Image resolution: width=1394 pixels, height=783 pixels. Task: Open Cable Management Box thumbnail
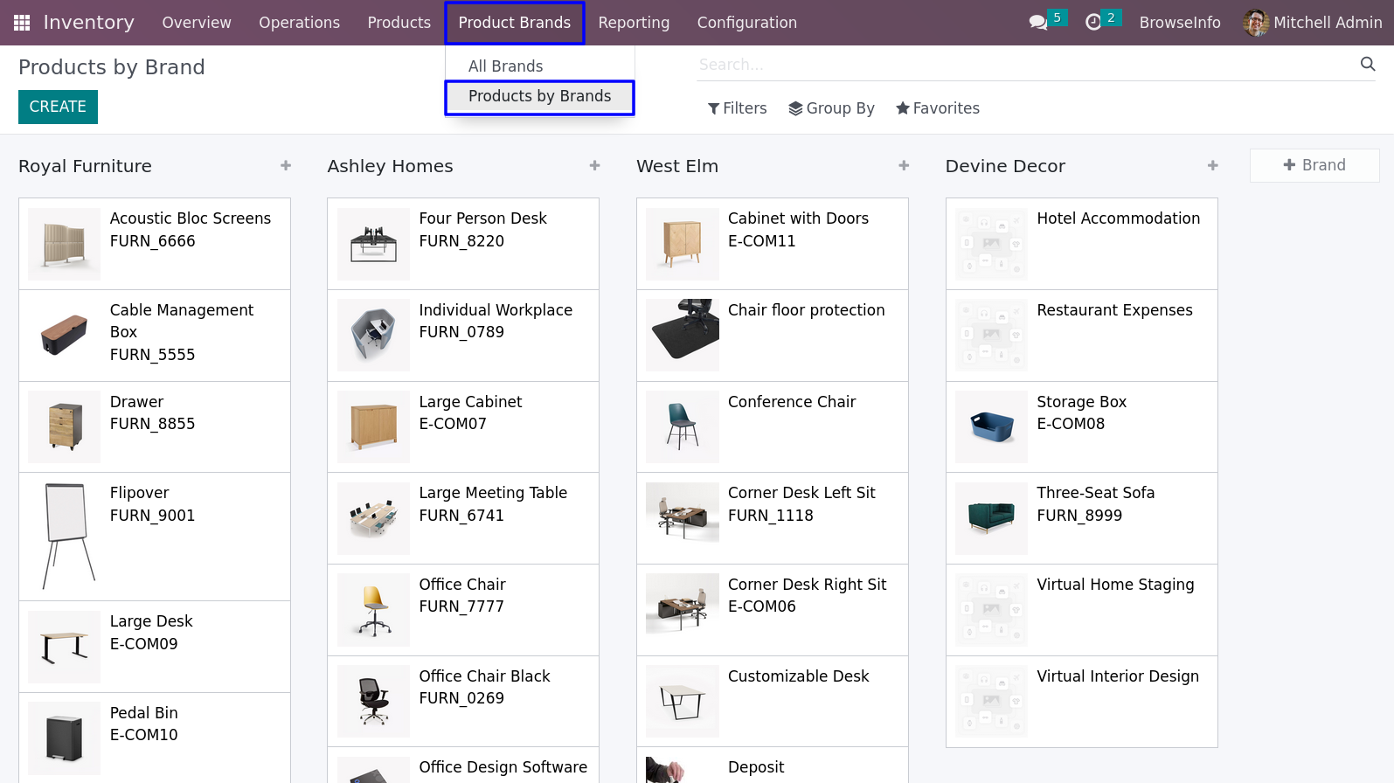65,336
